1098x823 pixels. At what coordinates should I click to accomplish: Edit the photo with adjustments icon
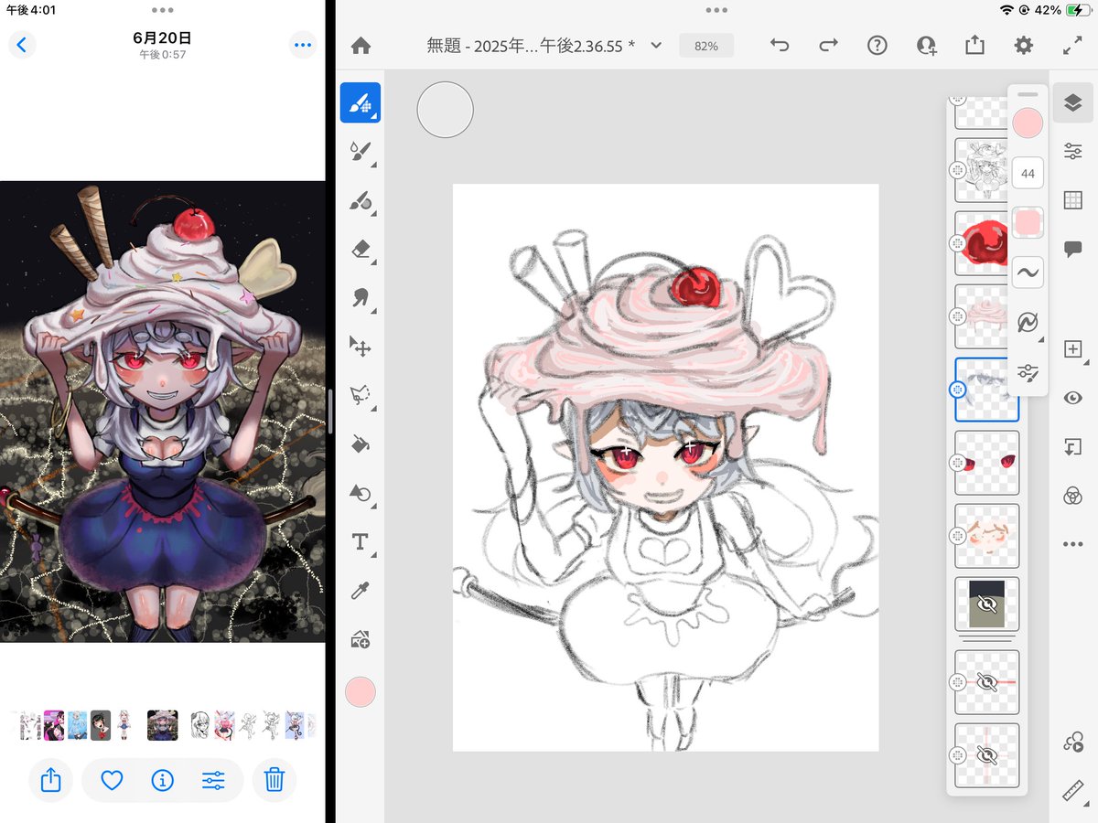[x=213, y=780]
